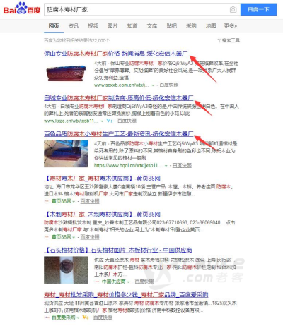Click the V1 verification badge icon
This screenshot has width=283, height=326.
pyautogui.click(x=110, y=121)
